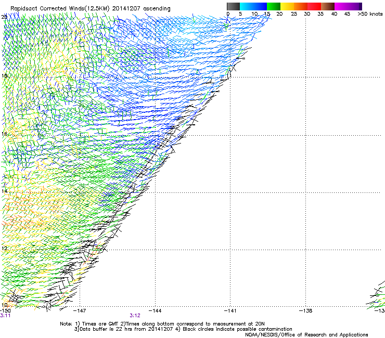The height and width of the screenshot is (338, 385).
Task: Click the longitude label -147
Action: (x=80, y=311)
